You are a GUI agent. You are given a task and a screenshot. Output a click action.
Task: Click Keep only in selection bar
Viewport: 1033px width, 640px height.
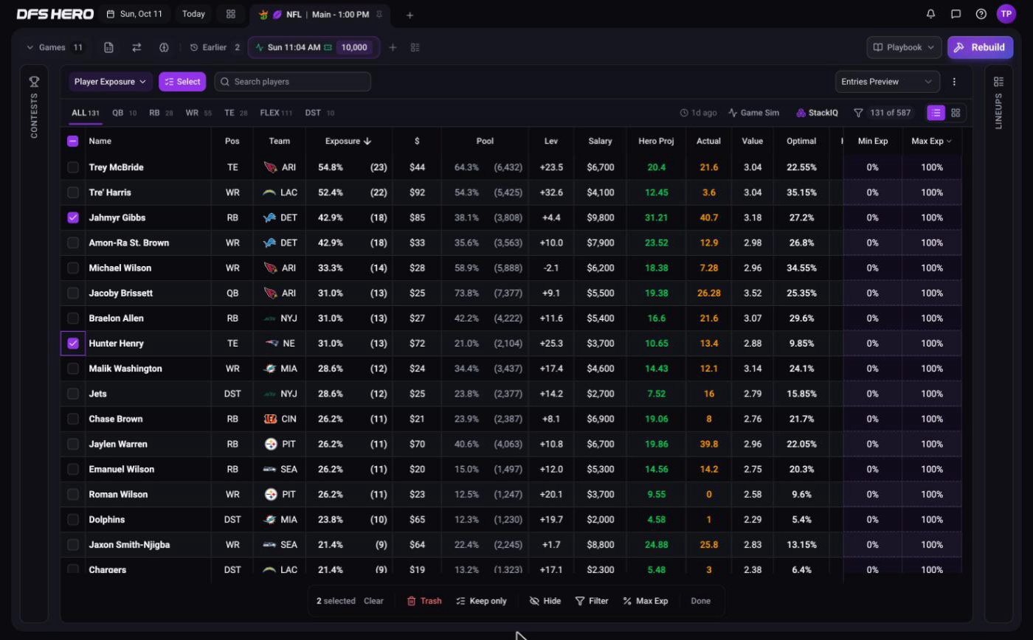(x=481, y=601)
